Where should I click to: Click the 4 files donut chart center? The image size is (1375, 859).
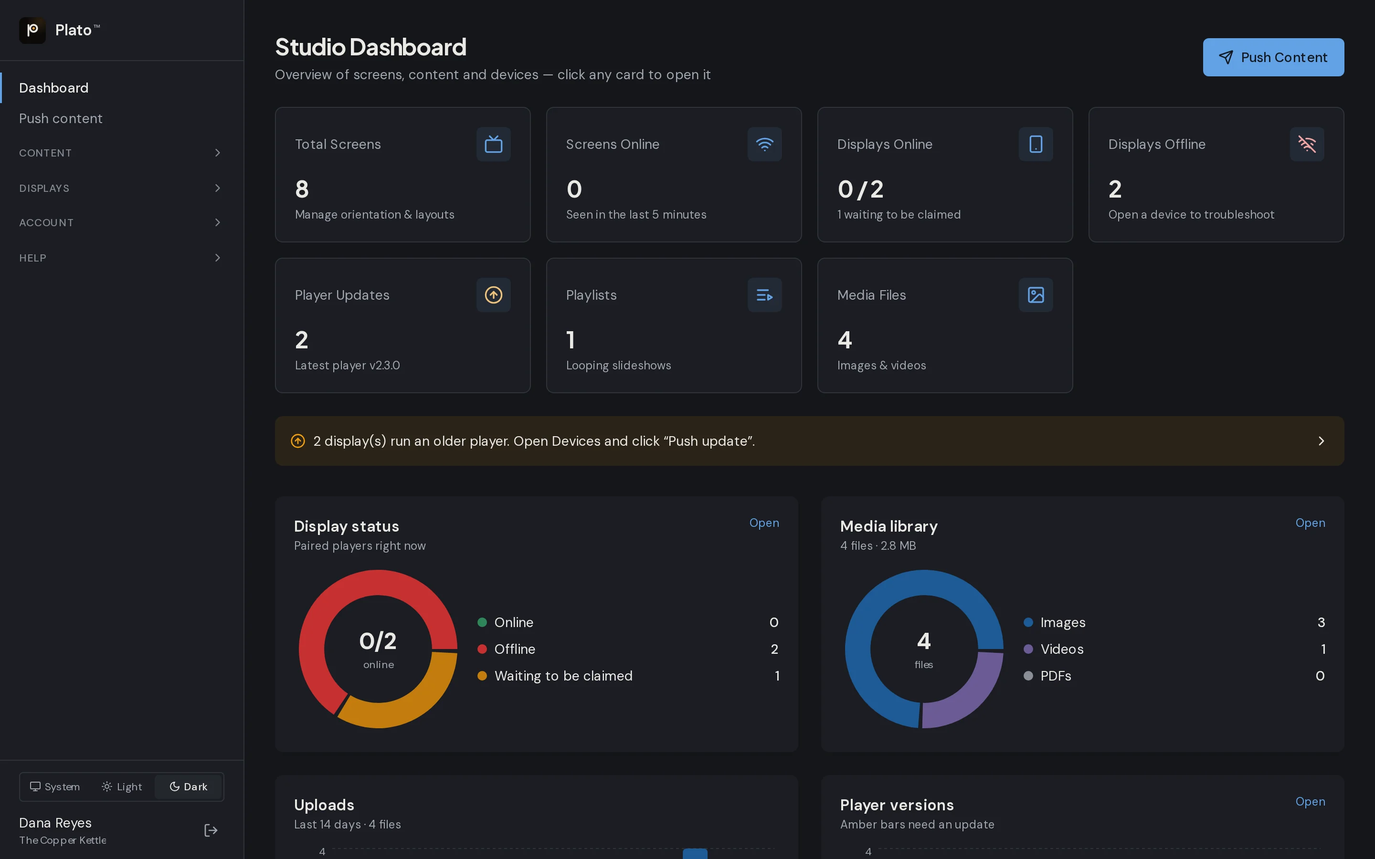(x=924, y=649)
